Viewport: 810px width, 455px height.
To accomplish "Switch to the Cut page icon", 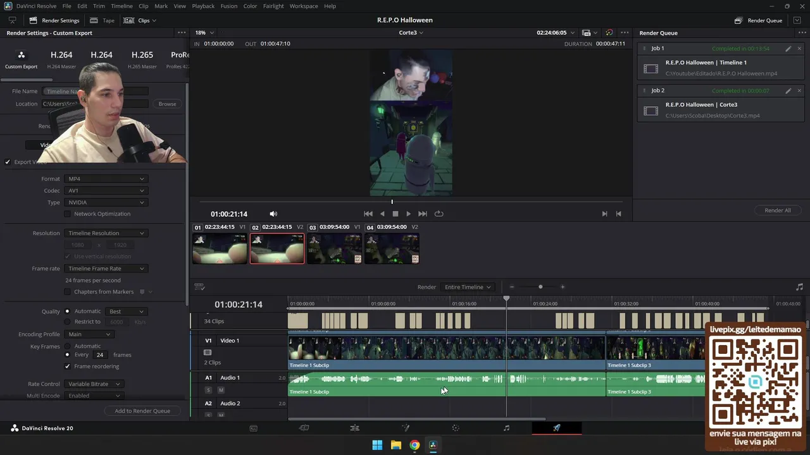I will click(304, 428).
